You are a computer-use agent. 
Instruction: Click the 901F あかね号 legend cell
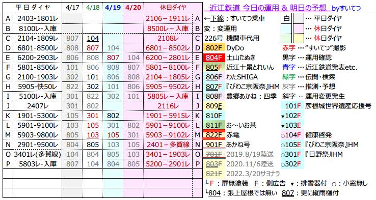click(x=214, y=145)
